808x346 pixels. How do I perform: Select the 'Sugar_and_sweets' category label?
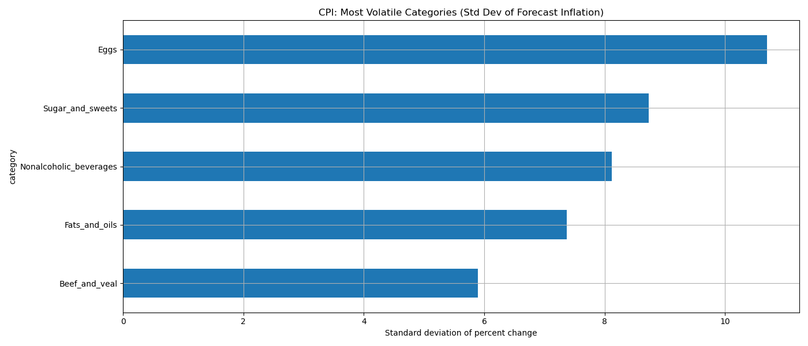(80, 108)
